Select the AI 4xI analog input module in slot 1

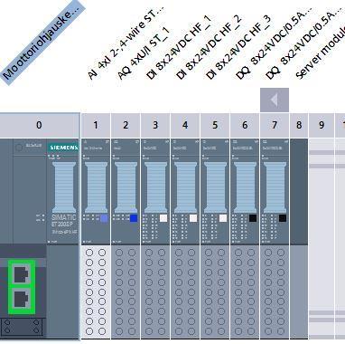[x=96, y=238]
